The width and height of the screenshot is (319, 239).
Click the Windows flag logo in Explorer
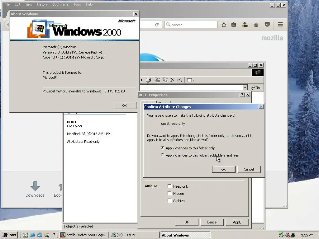(x=258, y=73)
